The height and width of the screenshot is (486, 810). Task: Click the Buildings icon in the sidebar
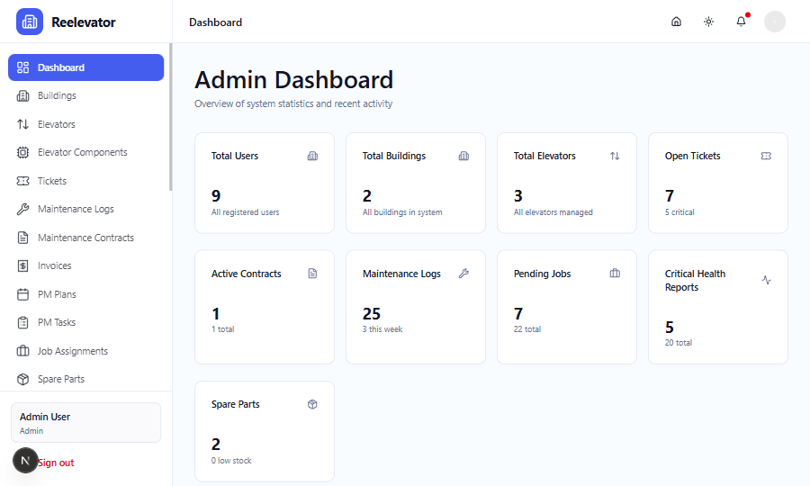coord(23,95)
